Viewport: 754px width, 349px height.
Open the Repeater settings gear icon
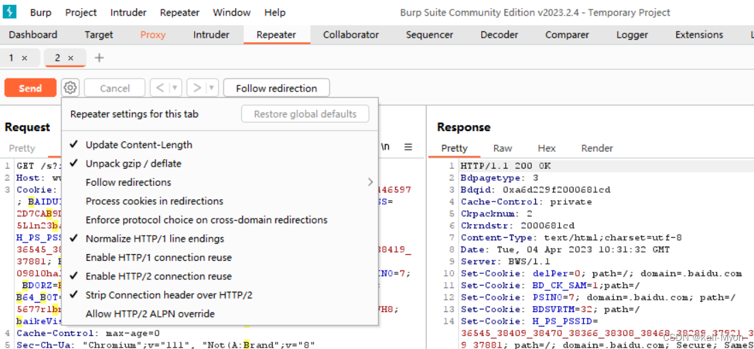(70, 88)
